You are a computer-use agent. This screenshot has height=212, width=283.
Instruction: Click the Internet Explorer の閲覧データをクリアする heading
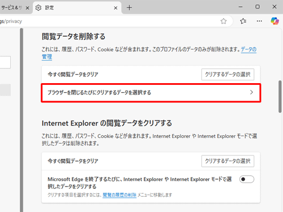pos(107,123)
